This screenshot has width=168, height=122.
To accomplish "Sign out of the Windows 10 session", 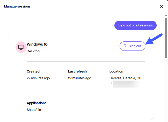I will [x=132, y=46].
